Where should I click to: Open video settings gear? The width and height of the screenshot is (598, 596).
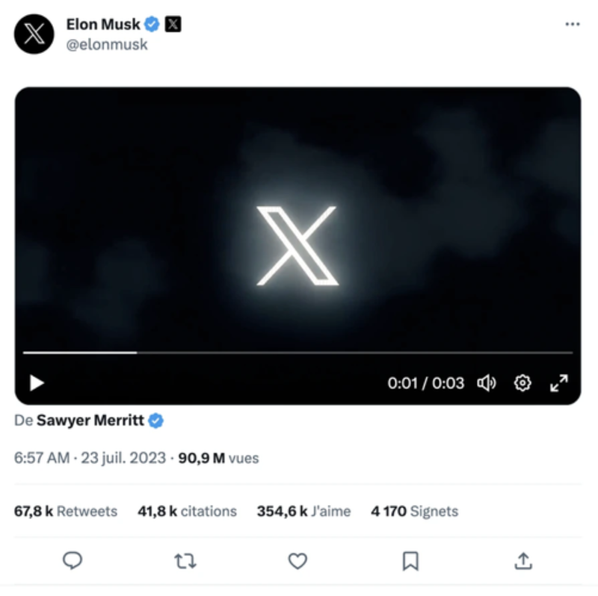click(523, 383)
